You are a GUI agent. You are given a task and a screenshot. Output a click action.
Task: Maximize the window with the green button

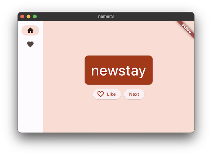click(35, 16)
